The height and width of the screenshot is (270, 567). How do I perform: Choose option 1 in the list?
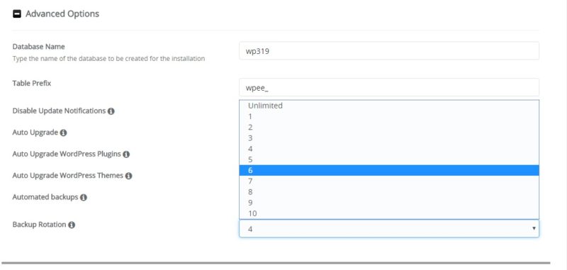389,117
